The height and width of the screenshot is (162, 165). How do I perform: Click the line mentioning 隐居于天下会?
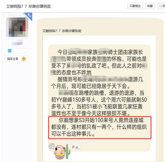(x=90, y=86)
